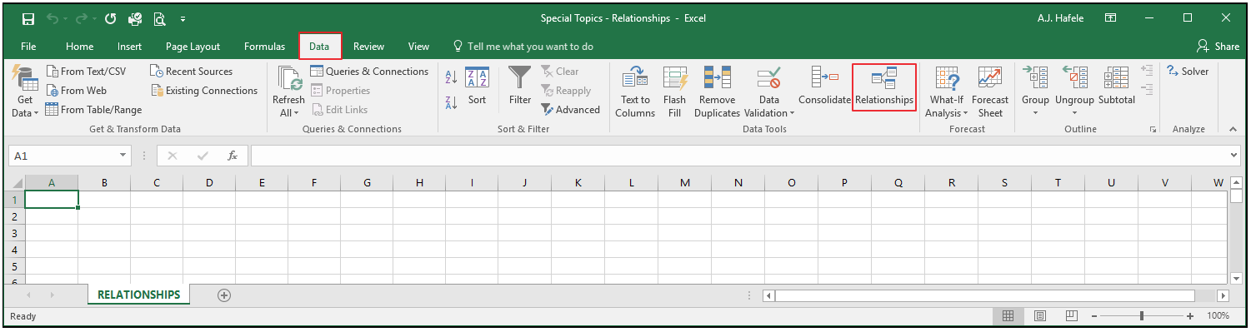Image resolution: width=1251 pixels, height=332 pixels.
Task: Open Solver add-in
Action: [1187, 72]
